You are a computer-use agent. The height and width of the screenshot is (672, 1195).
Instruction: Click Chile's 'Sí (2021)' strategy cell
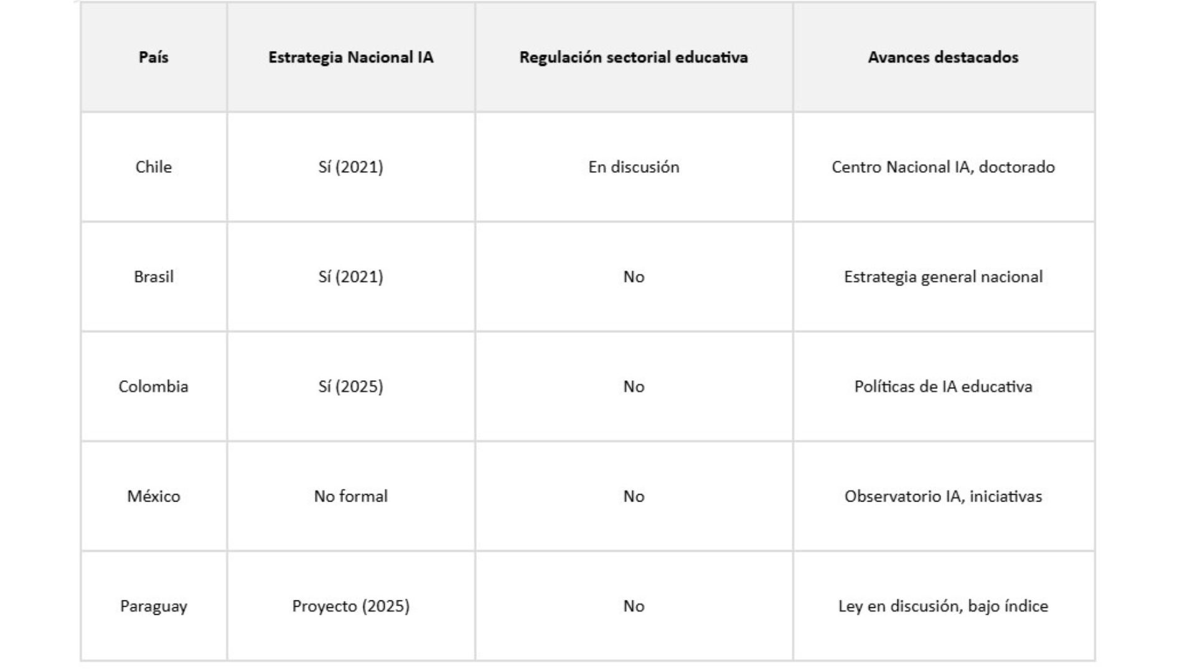coord(350,167)
